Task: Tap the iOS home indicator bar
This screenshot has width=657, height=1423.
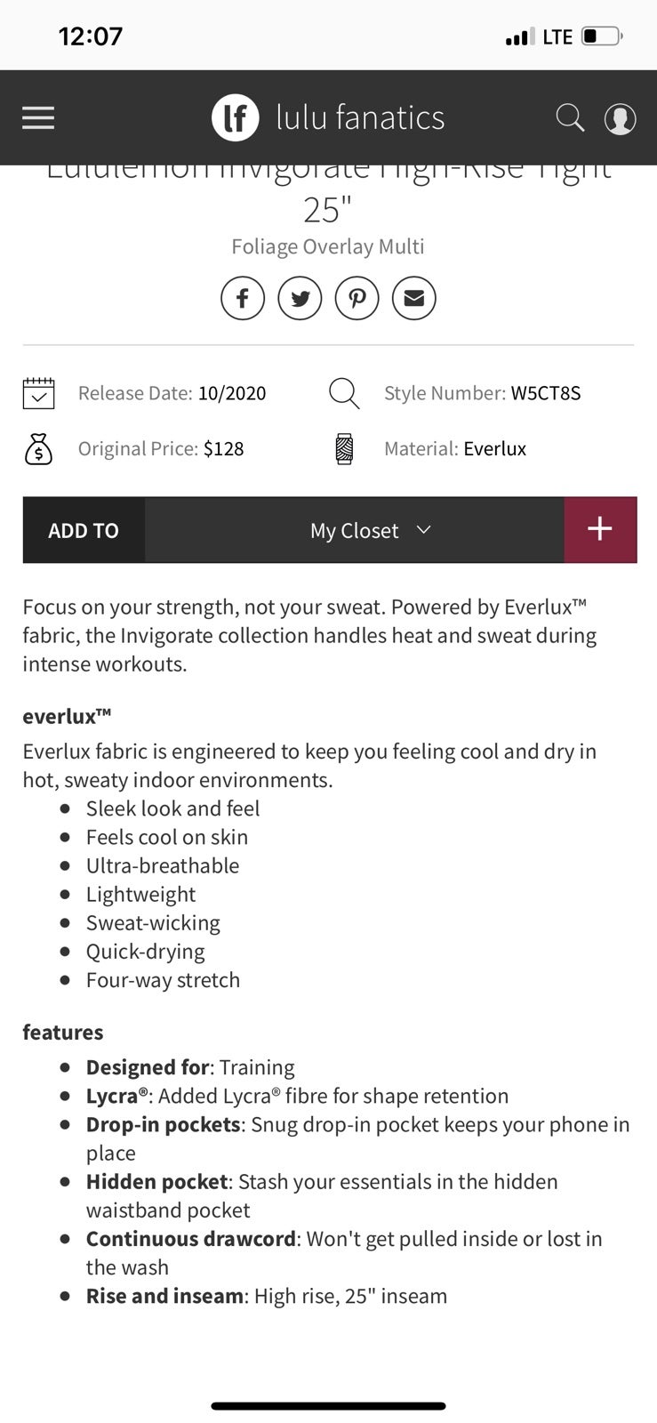Action: [328, 1406]
